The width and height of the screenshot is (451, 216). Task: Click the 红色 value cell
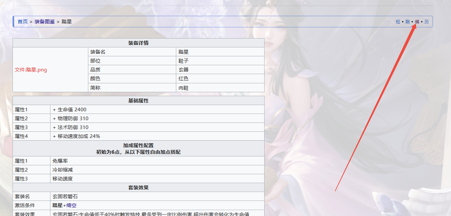[220, 79]
